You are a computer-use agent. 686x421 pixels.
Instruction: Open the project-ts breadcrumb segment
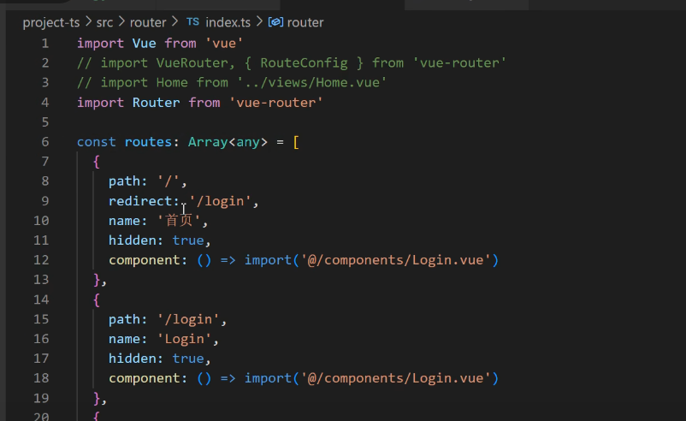pos(51,22)
